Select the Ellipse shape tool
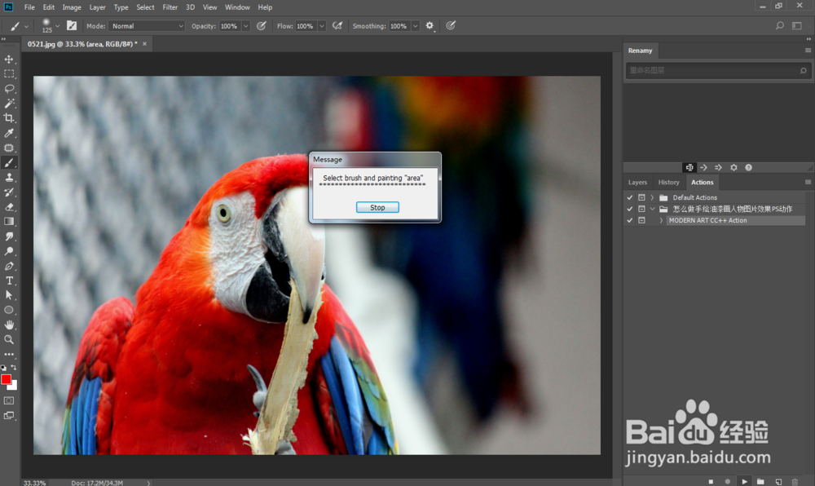Image resolution: width=815 pixels, height=486 pixels. point(9,310)
